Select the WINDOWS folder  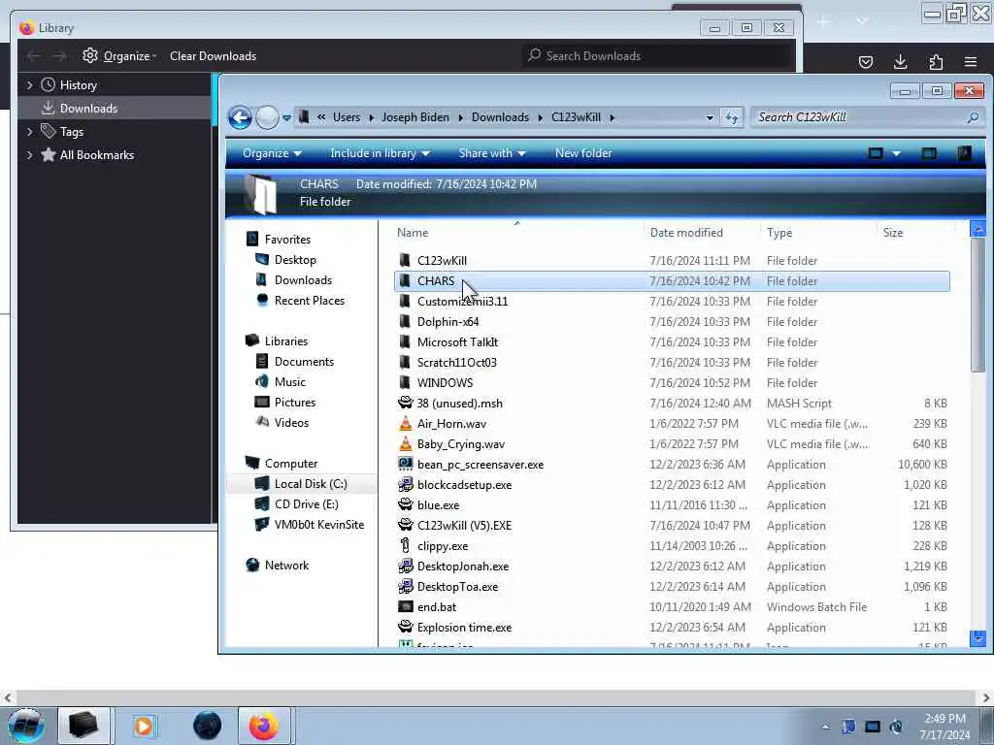445,382
